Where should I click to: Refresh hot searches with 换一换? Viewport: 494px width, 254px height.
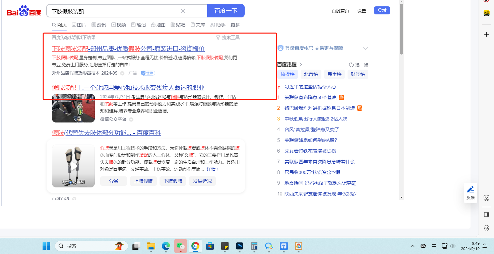358,65
